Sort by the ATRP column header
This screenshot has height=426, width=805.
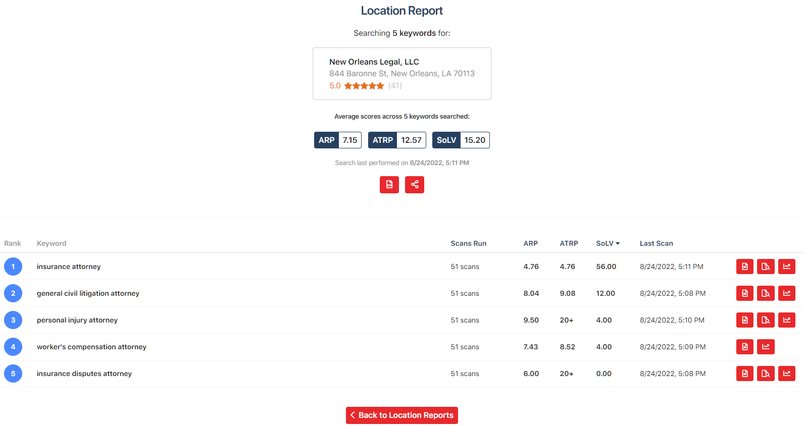[569, 243]
